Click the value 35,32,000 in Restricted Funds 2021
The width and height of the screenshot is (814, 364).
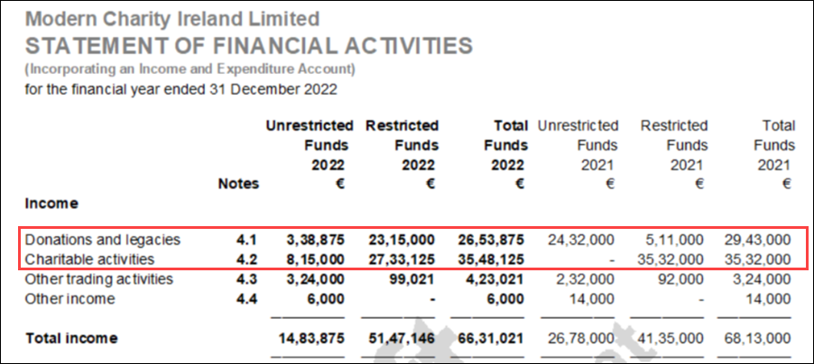click(671, 259)
